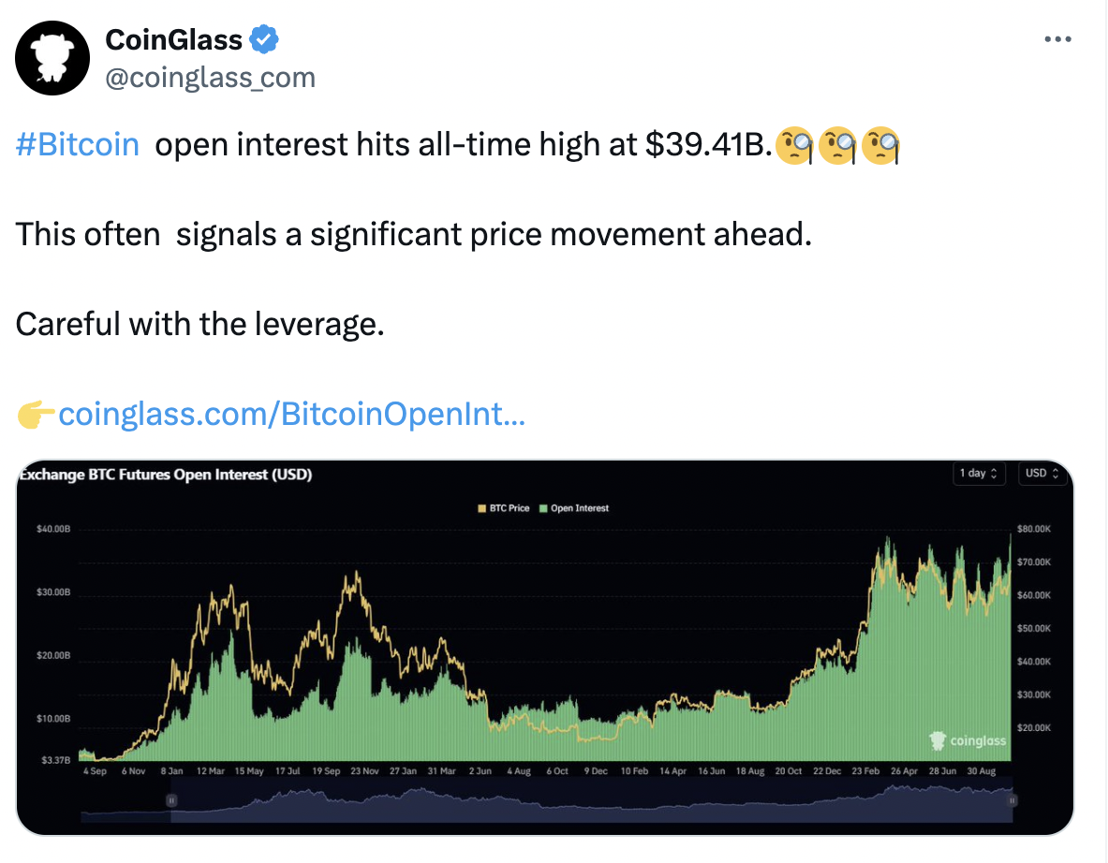
Task: Click the @coinglass_com handle
Action: point(211,78)
